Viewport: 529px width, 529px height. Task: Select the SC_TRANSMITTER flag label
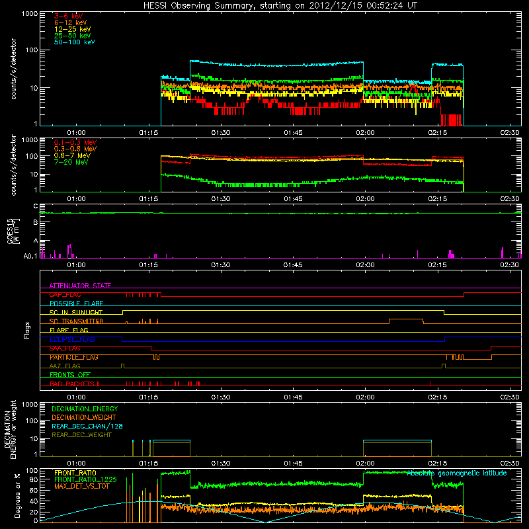click(x=77, y=321)
